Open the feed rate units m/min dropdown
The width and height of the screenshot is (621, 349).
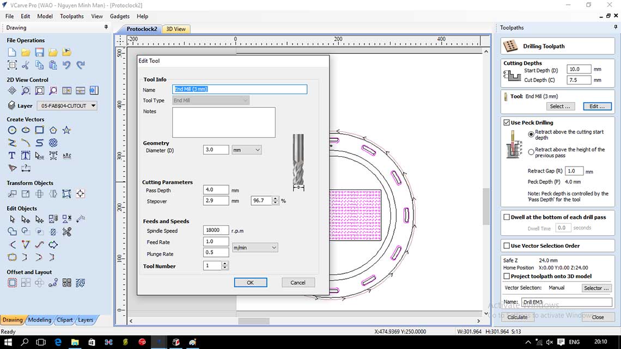254,248
